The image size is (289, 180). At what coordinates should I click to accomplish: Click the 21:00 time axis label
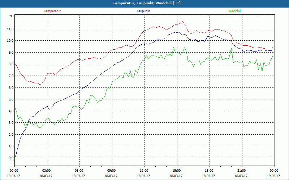coord(242,171)
